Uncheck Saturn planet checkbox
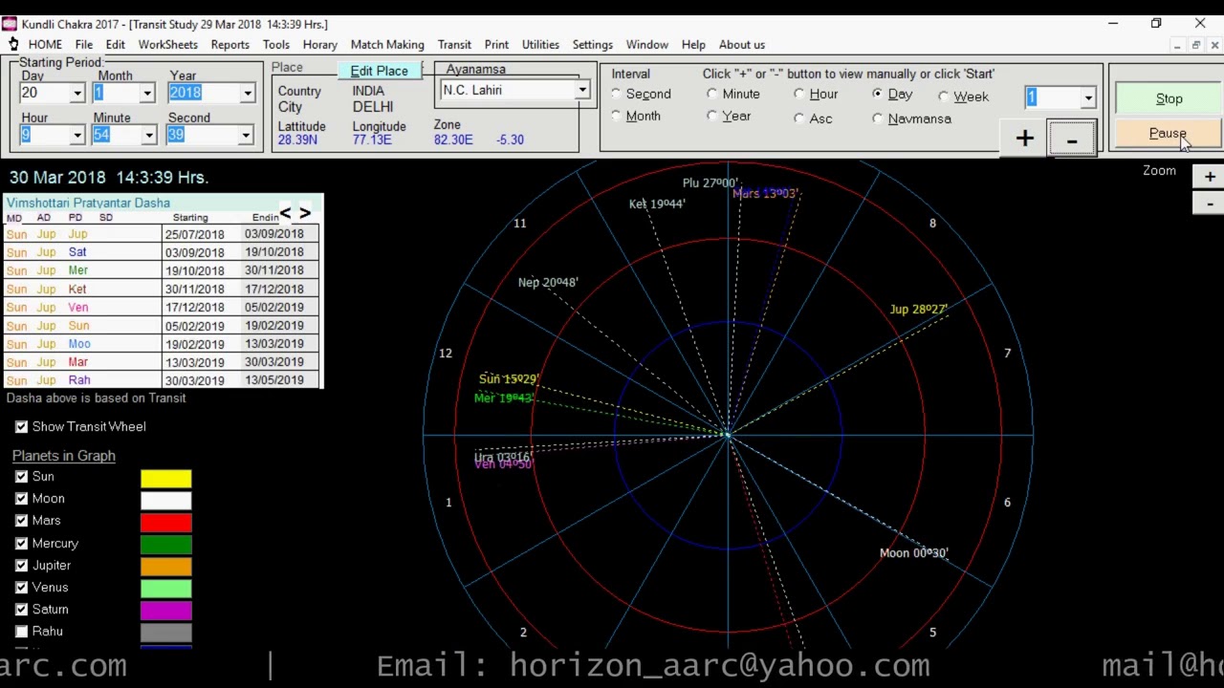This screenshot has height=688, width=1224. click(21, 609)
